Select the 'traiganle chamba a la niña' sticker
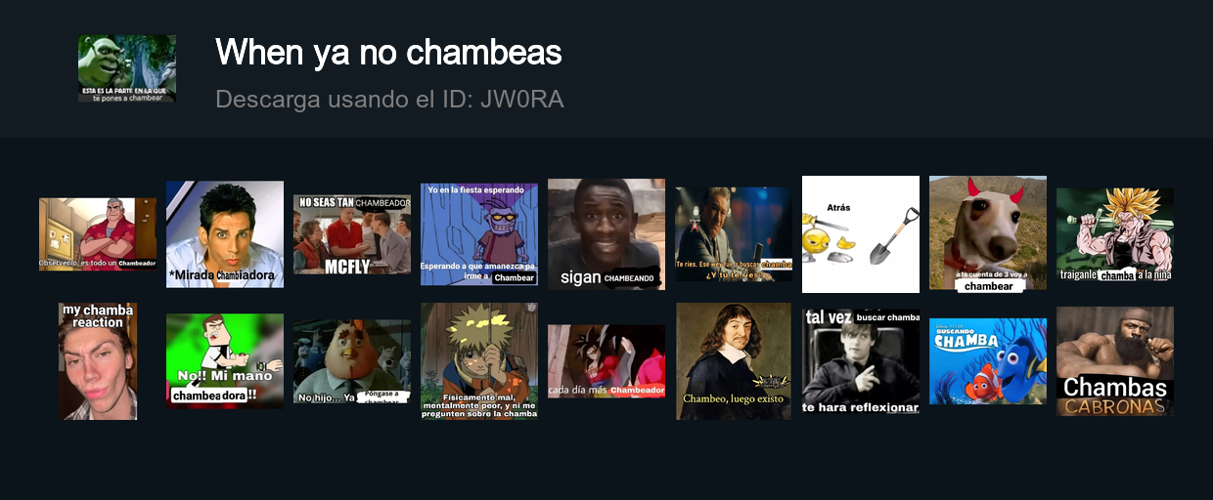1213x500 pixels. coord(1115,234)
